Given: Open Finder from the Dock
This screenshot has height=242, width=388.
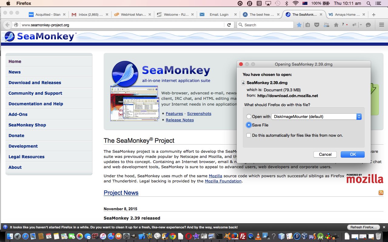Looking at the screenshot, I should [x=10, y=236].
